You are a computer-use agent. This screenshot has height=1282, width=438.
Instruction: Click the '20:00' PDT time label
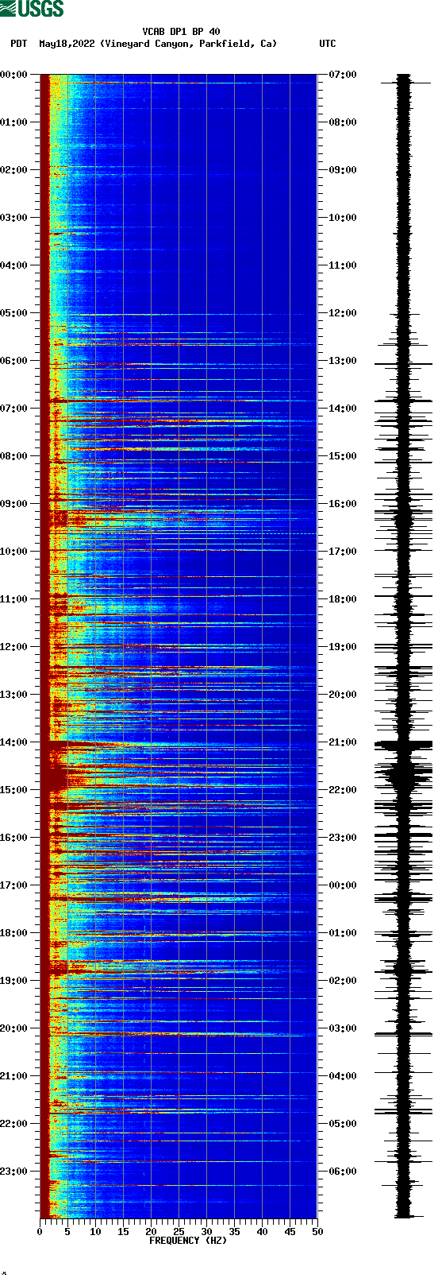tap(14, 1028)
